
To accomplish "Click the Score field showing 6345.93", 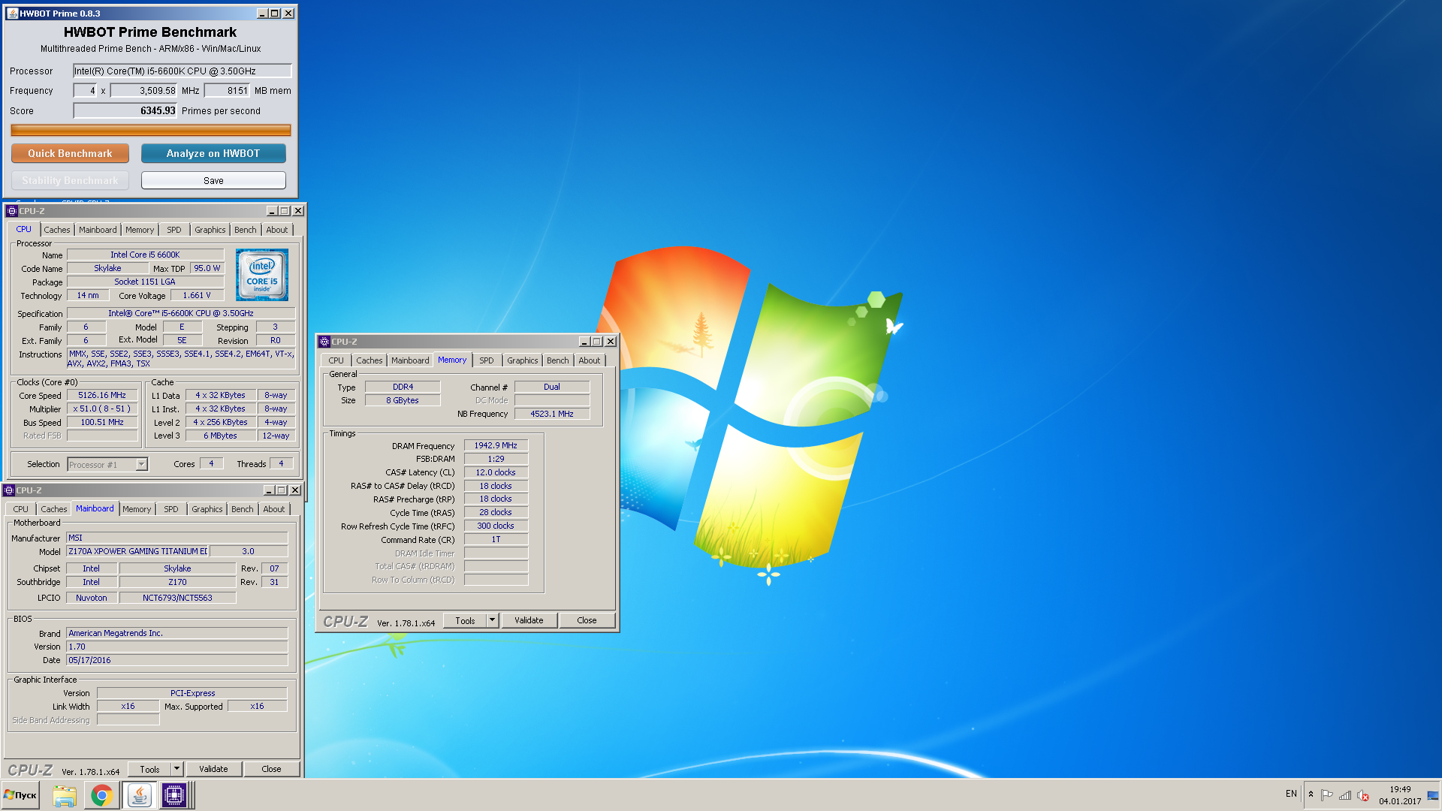I will (125, 110).
